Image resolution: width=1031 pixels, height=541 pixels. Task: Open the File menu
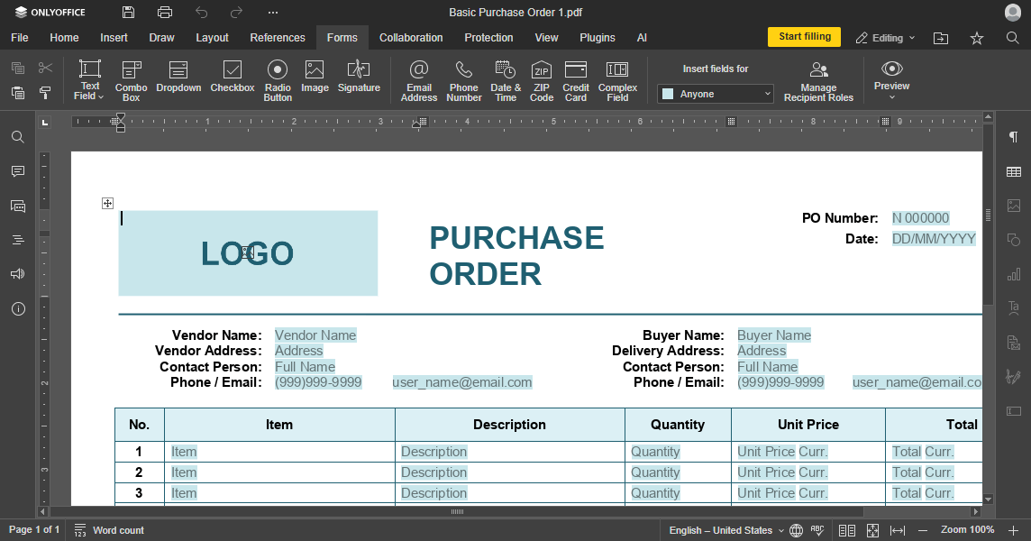[x=20, y=38]
